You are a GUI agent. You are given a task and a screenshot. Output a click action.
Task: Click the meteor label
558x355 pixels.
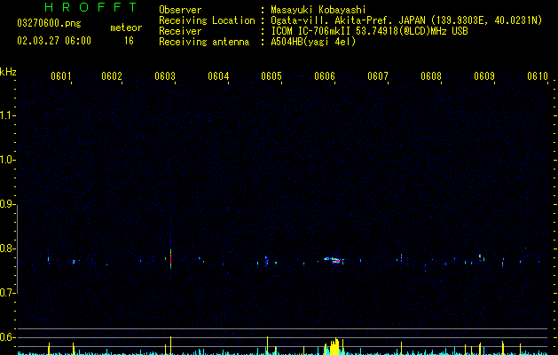126,28
